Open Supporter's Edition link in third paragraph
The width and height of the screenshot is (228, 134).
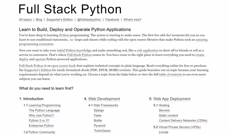pyautogui.click(x=38, y=70)
